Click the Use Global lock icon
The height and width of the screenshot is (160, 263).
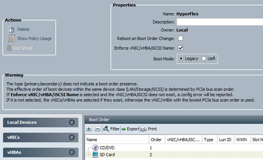pyautogui.click(x=9, y=48)
